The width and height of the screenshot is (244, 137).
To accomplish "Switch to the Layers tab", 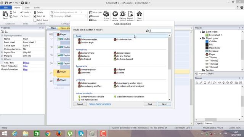I will coord(211,73).
